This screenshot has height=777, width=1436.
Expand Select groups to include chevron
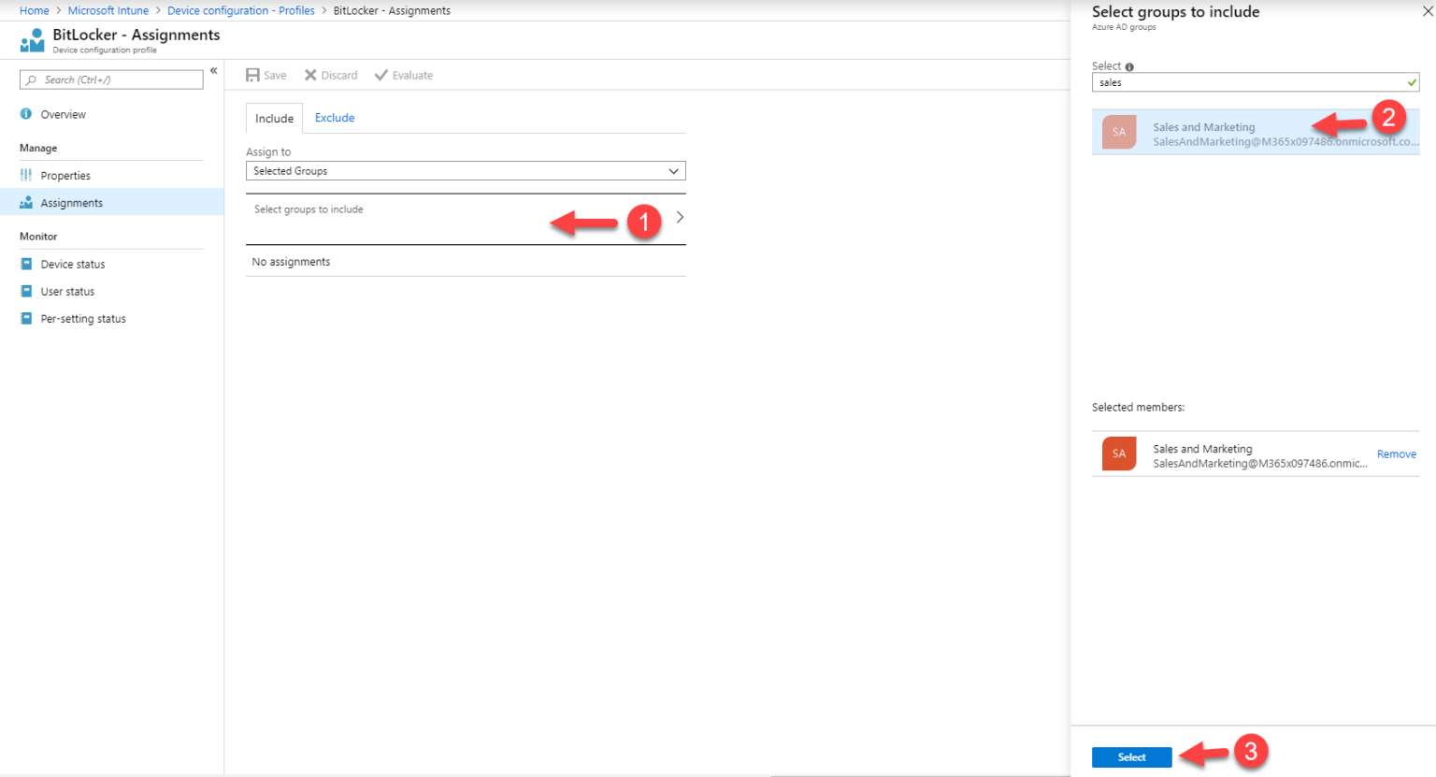680,216
